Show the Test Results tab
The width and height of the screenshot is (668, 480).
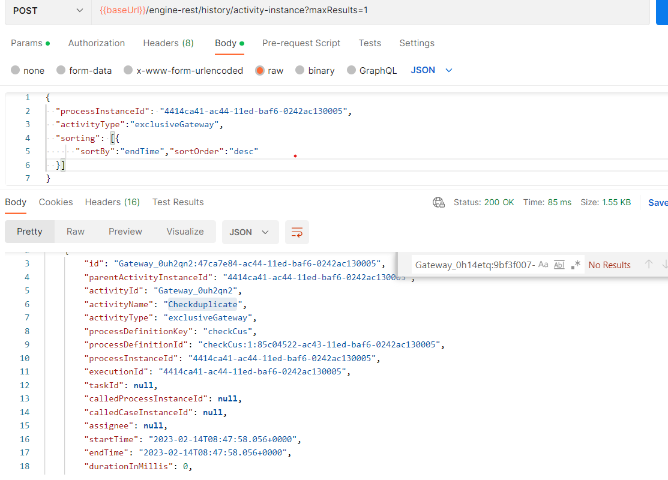tap(178, 202)
